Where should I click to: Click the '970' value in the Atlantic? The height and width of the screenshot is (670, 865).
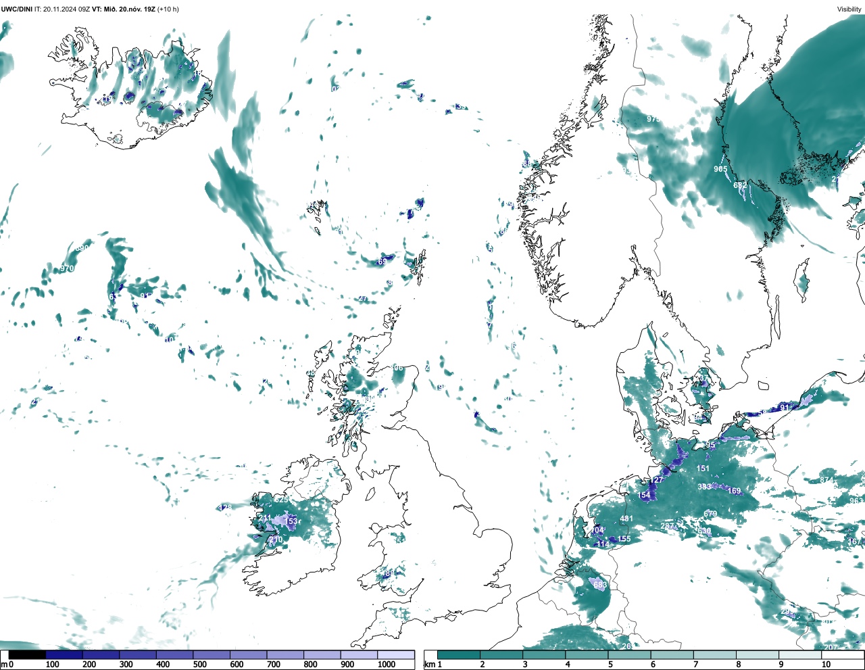click(x=67, y=268)
